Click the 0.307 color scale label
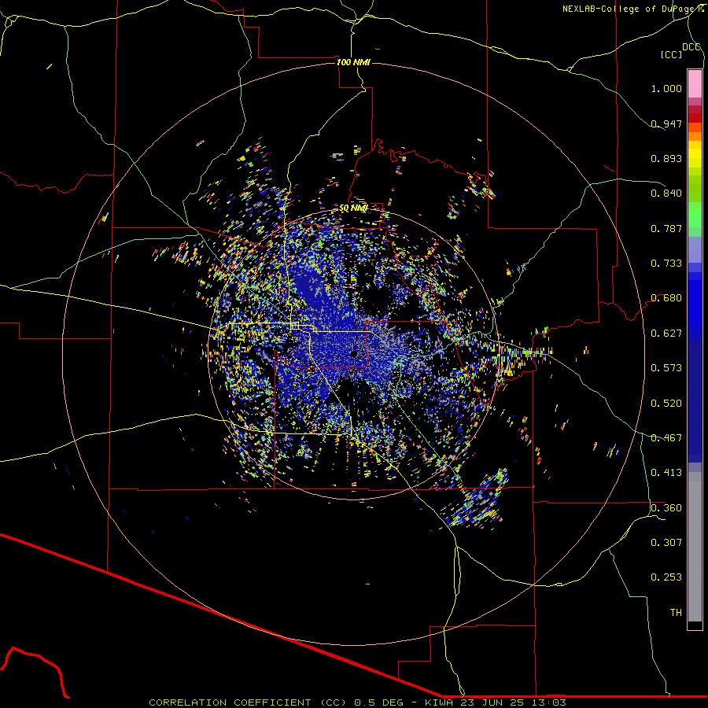This screenshot has width=708, height=708. click(666, 543)
